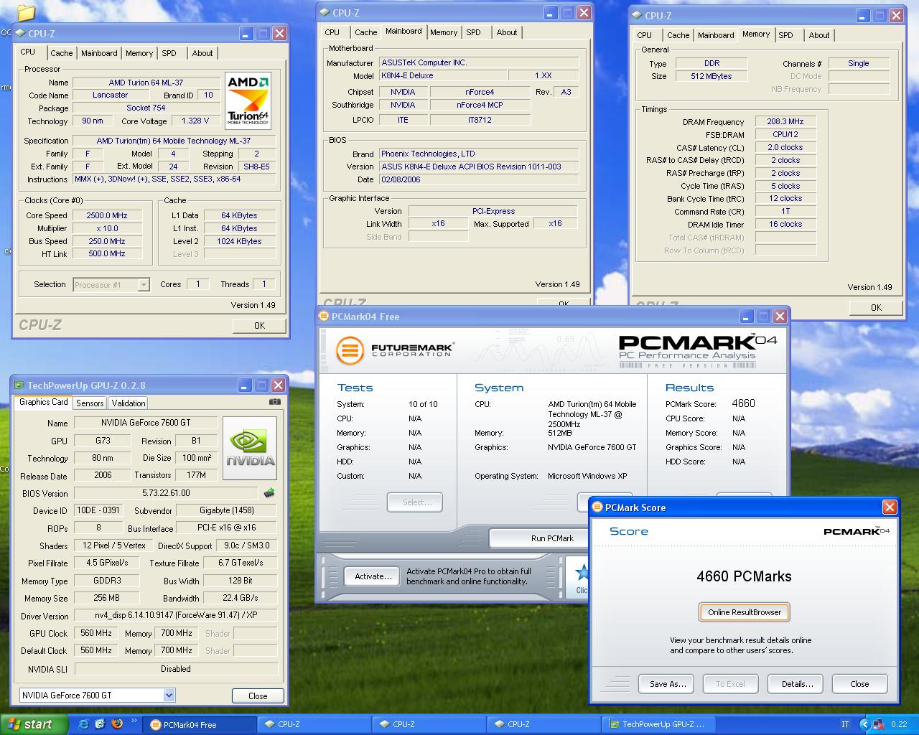Click the memory Size field 512 MBytes
The image size is (919, 735).
[x=712, y=76]
